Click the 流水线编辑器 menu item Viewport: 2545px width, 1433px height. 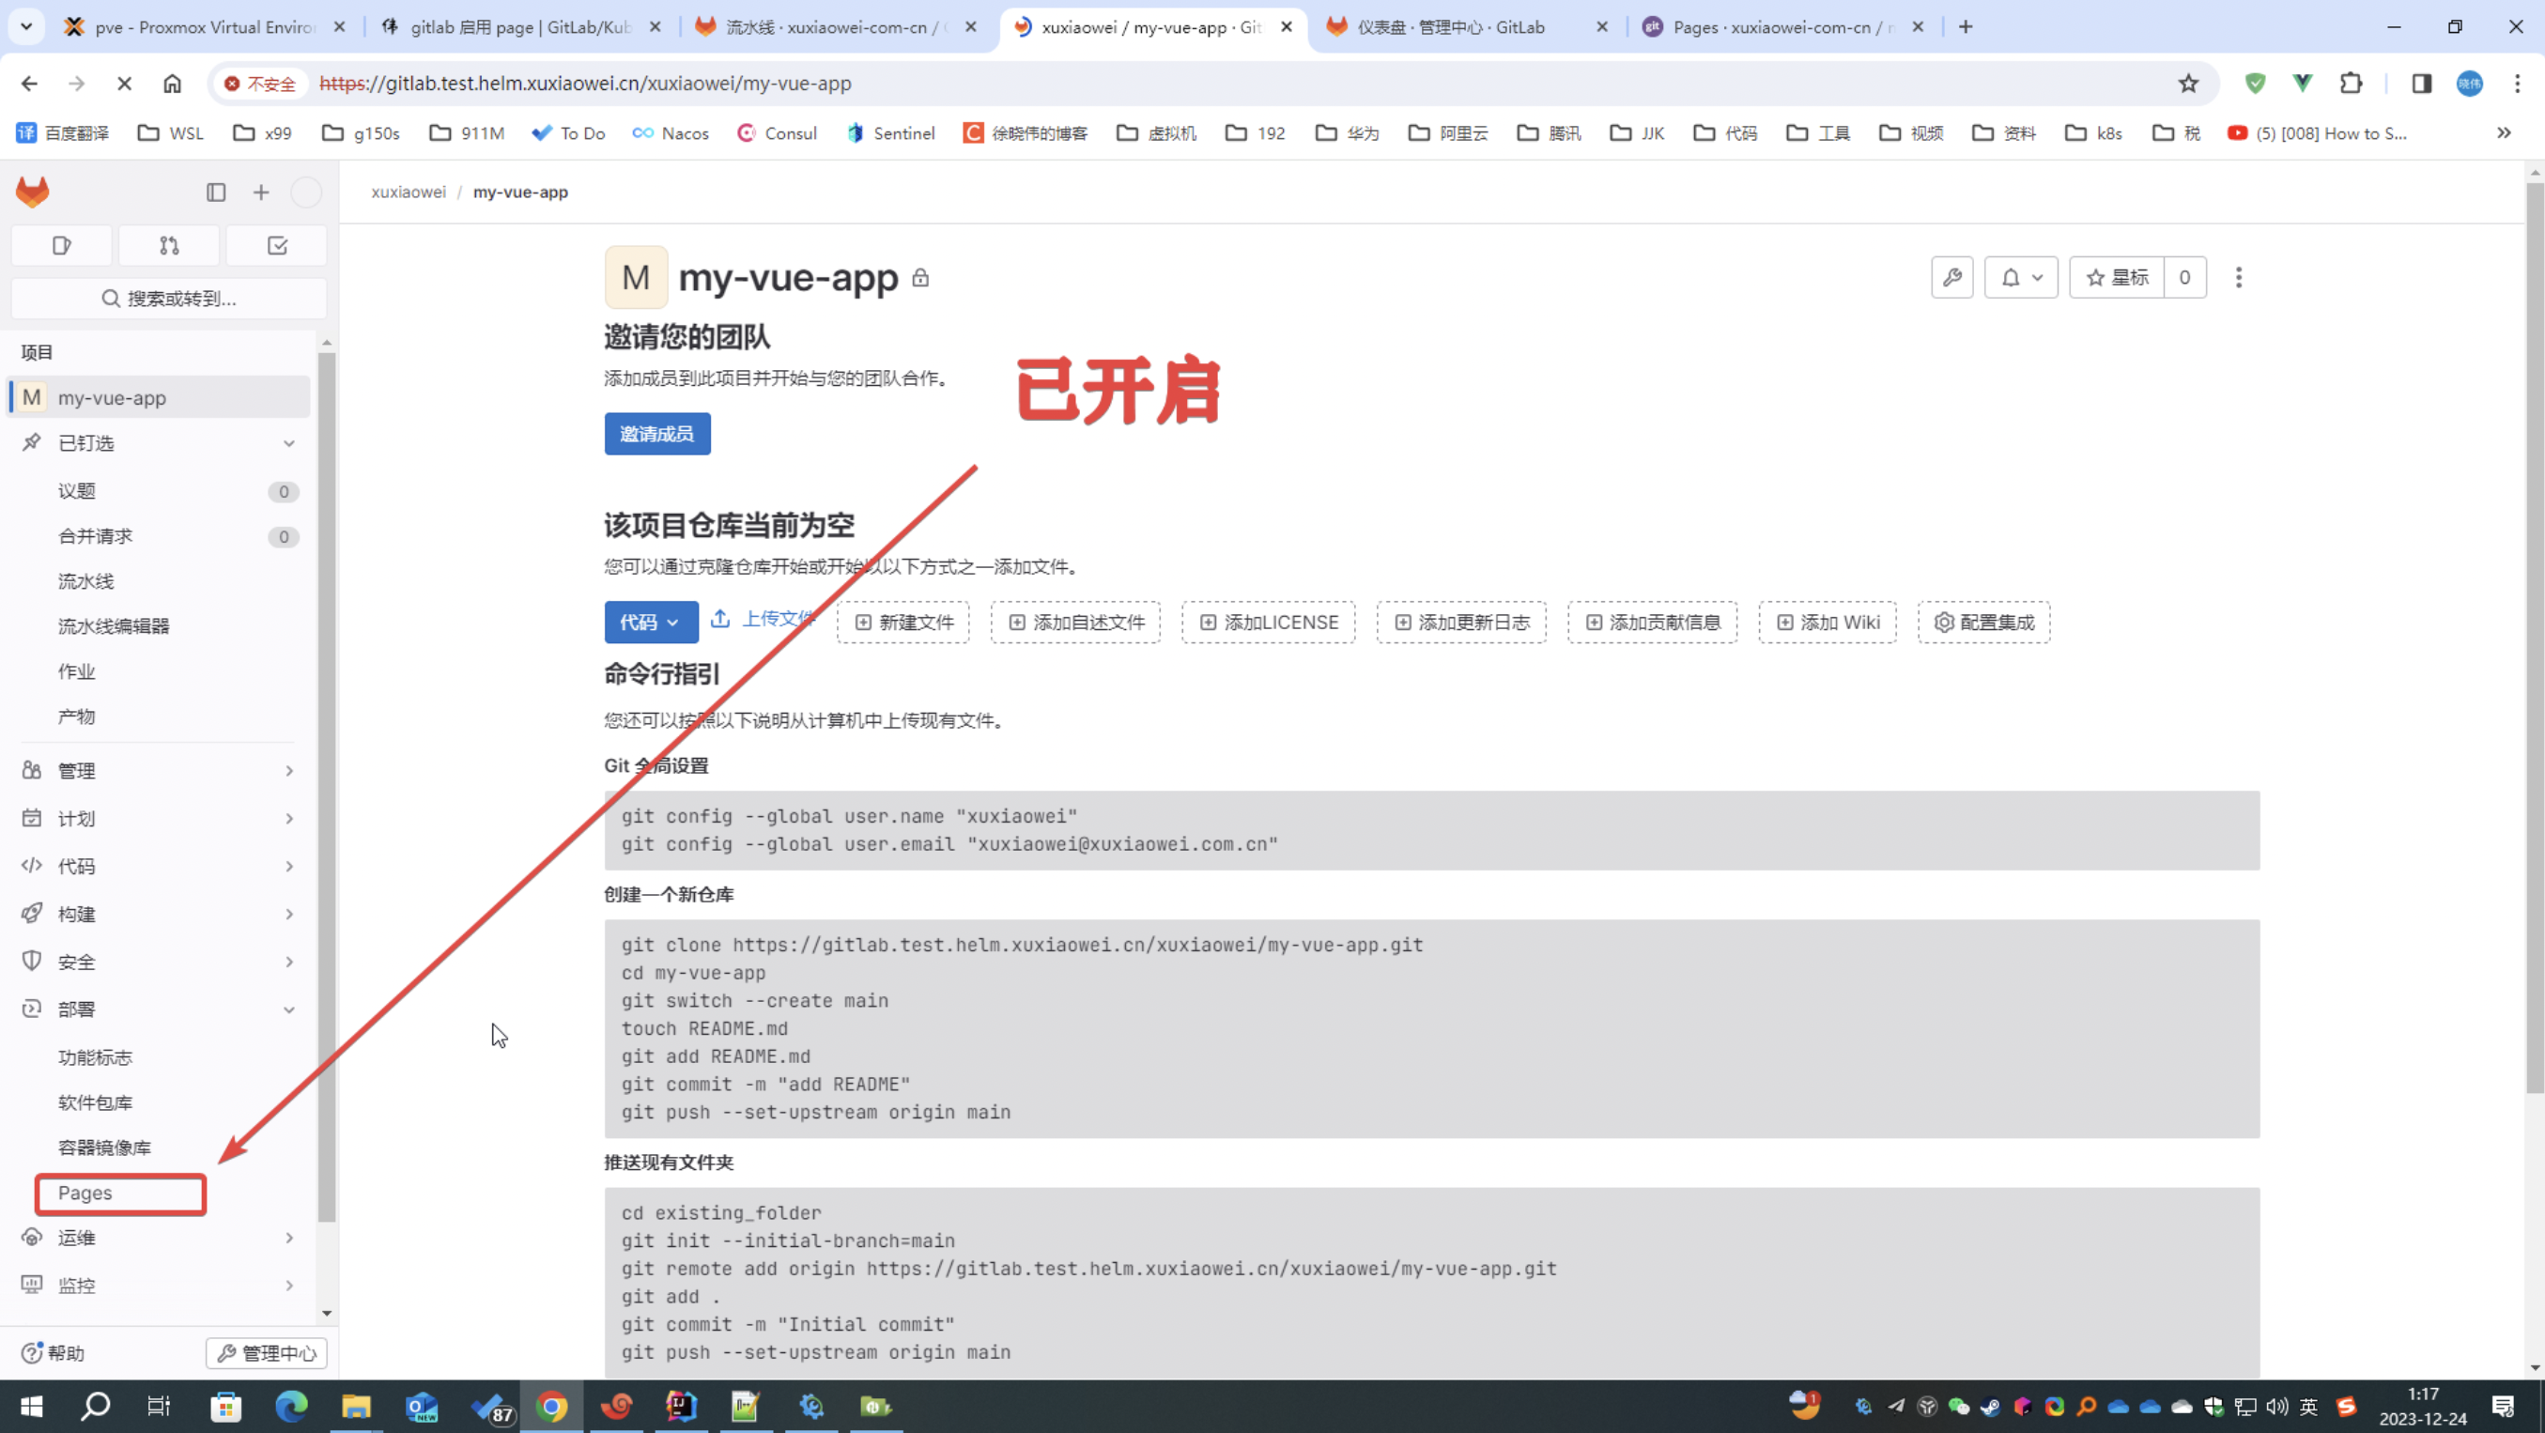pos(116,625)
